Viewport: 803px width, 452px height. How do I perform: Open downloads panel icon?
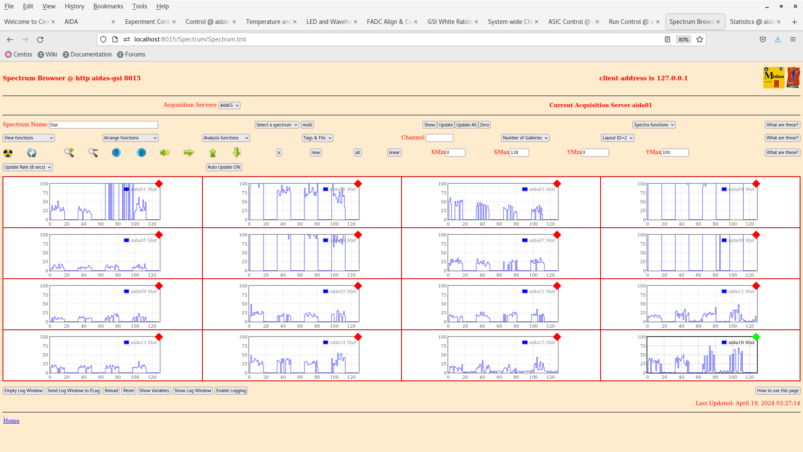pyautogui.click(x=778, y=39)
